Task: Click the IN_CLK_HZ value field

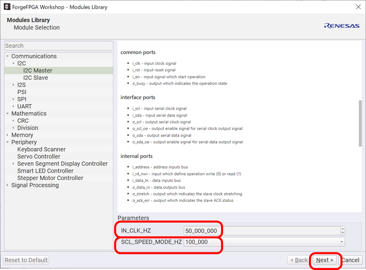Action: (x=261, y=231)
